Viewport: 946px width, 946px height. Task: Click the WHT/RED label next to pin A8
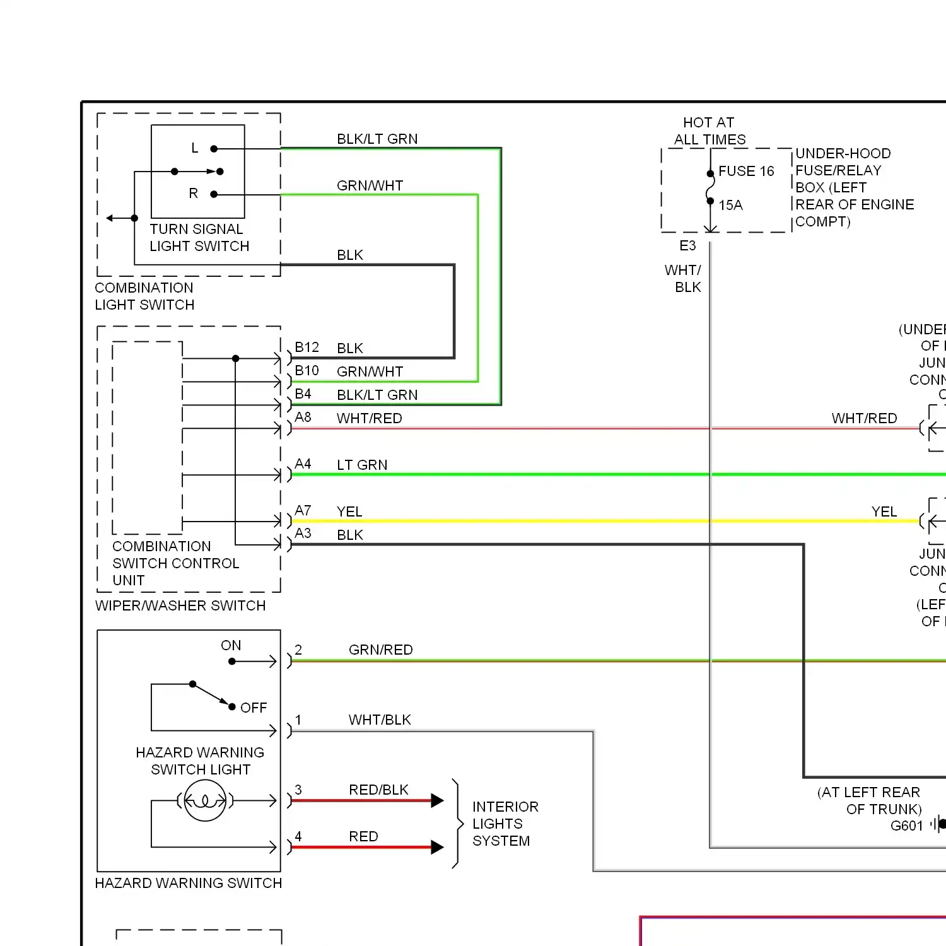click(x=369, y=418)
